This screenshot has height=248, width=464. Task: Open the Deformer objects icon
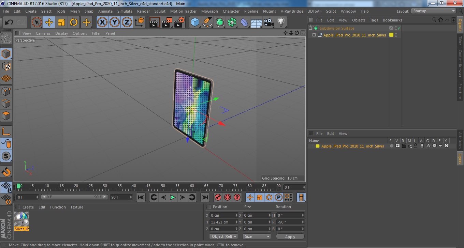(244, 22)
